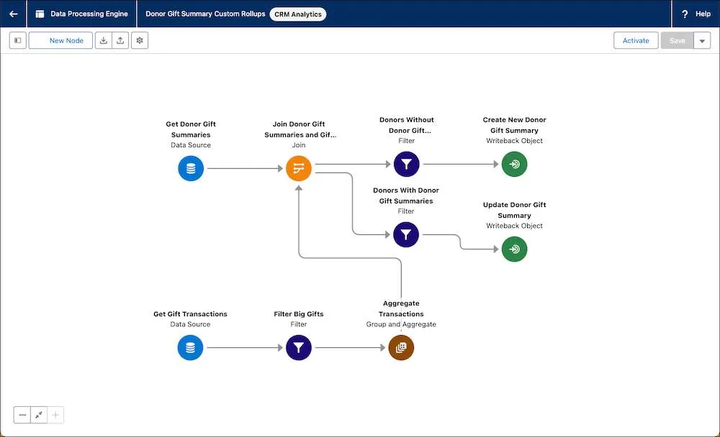Click the Aggregate Transactions label

[401, 308]
